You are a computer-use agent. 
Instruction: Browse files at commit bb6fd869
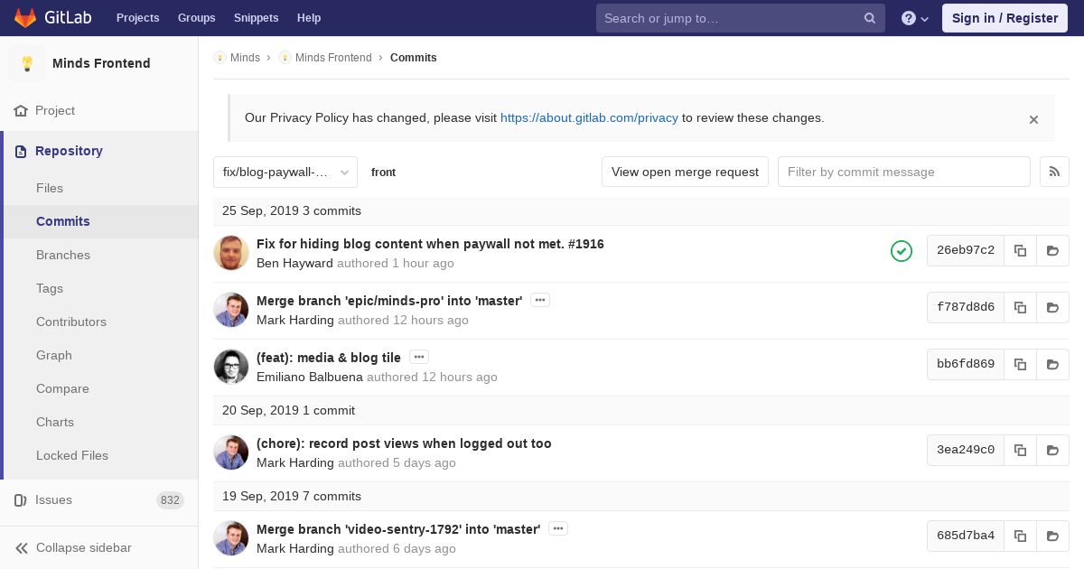click(1052, 365)
